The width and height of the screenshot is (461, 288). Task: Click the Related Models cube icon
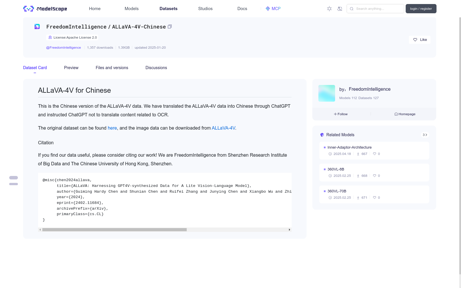point(322,135)
